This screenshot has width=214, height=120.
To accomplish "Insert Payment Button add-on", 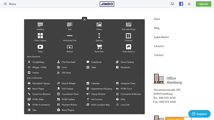I will [x=67, y=105].
